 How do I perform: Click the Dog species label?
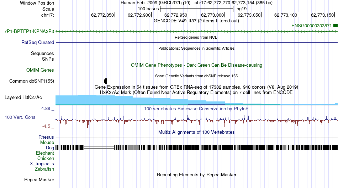coord(50,148)
